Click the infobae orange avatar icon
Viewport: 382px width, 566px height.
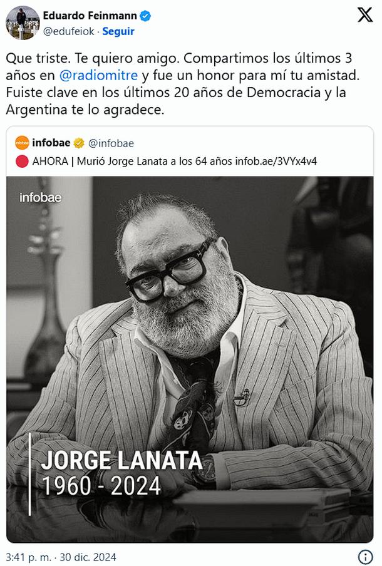tap(22, 143)
